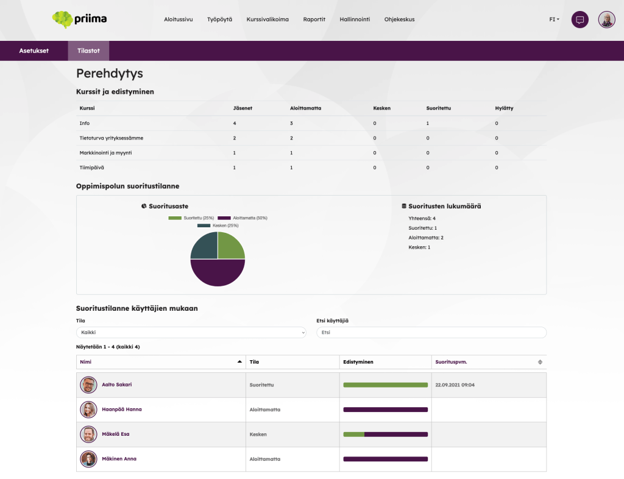Image resolution: width=624 pixels, height=479 pixels.
Task: Expand the Tila filter dropdown
Action: point(191,333)
